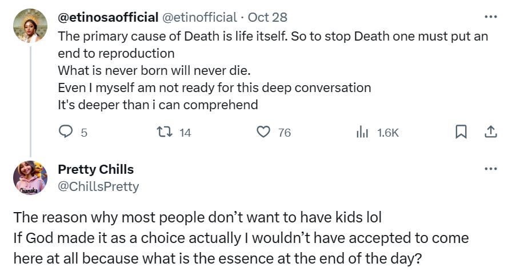Click the 5 replies count
The height and width of the screenshot is (275, 508).
pyautogui.click(x=84, y=133)
